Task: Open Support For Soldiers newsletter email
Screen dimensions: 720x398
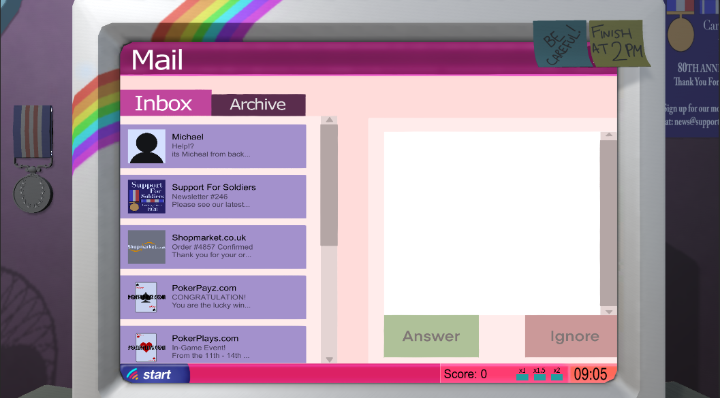Action: [213, 197]
